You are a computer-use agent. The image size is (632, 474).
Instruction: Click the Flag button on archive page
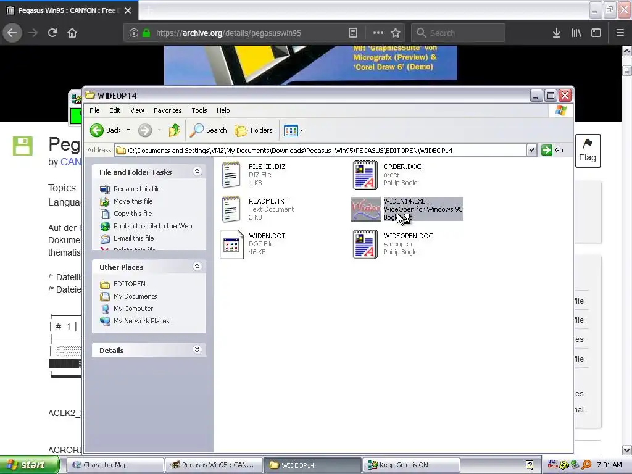588,151
